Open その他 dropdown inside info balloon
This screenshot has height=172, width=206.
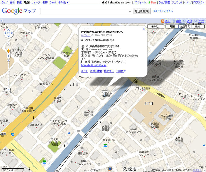121,71
